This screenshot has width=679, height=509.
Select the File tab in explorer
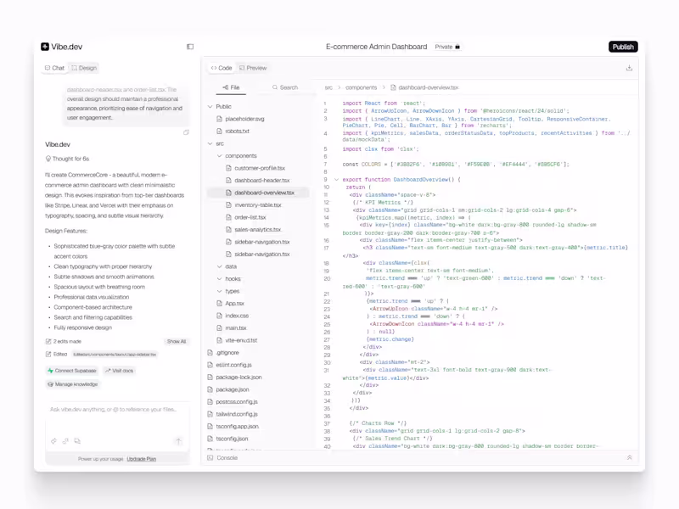click(231, 87)
